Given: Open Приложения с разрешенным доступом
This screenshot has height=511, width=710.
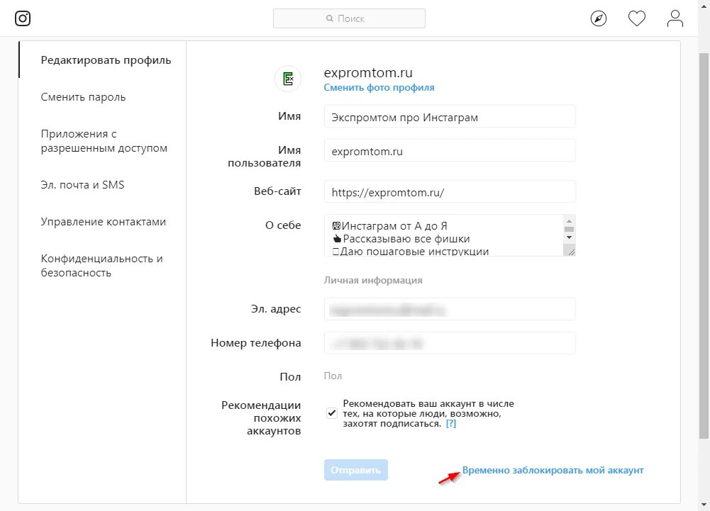Looking at the screenshot, I should tap(104, 141).
